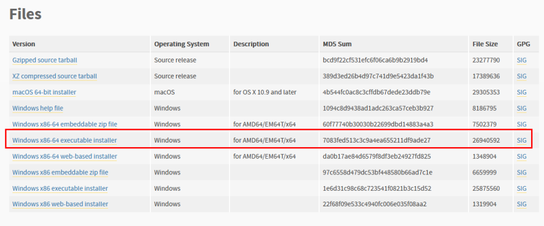This screenshot has width=544, height=226.
Task: Open Windows x86 web-based installer link
Action: 60,205
